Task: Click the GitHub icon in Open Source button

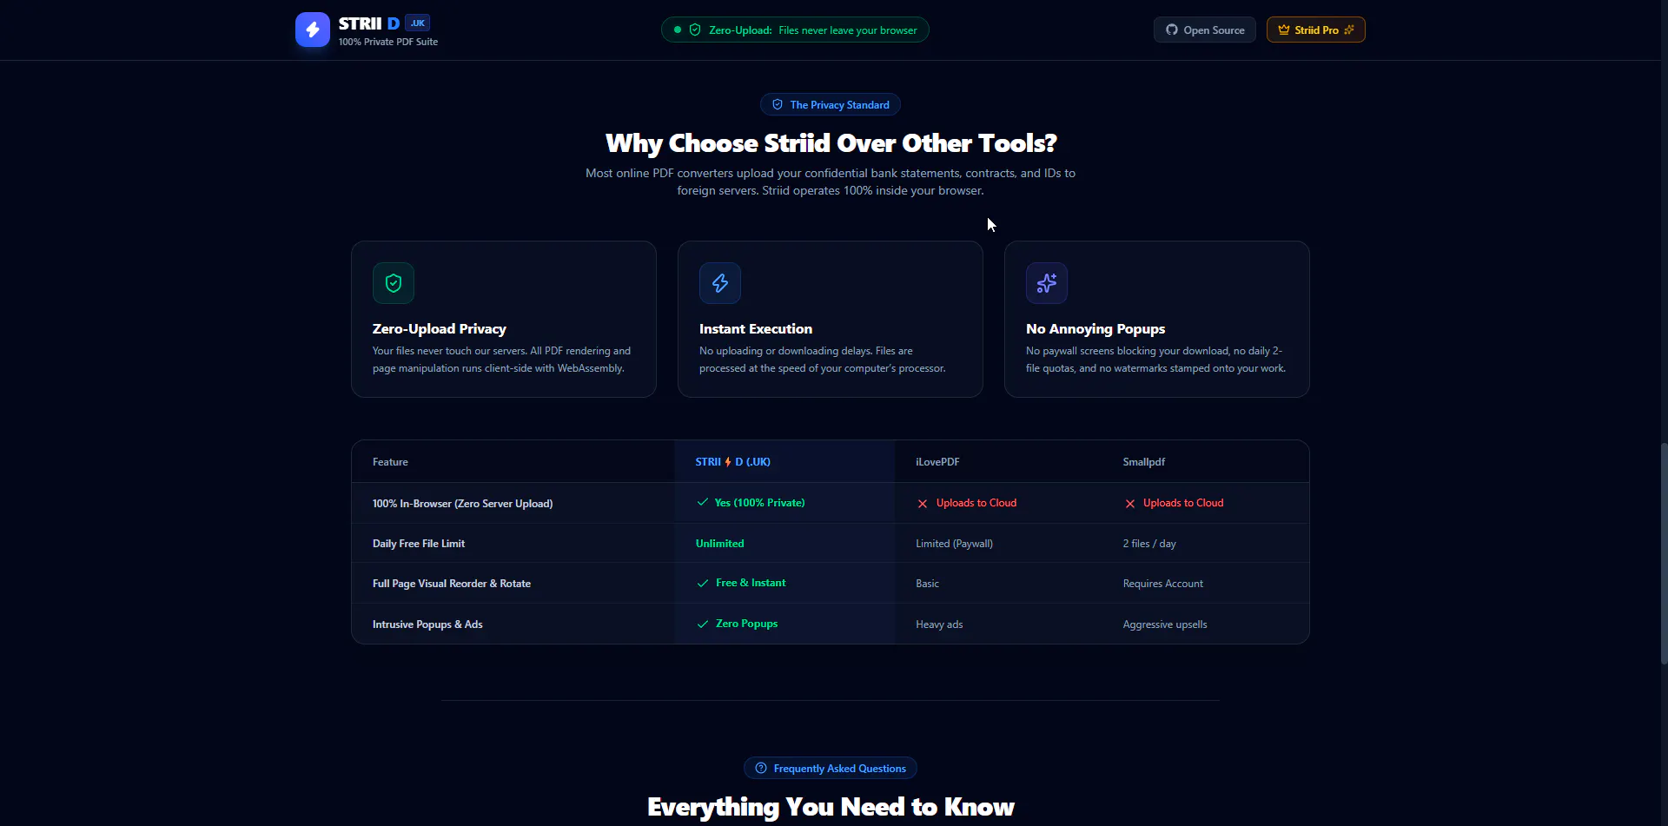Action: [1172, 30]
